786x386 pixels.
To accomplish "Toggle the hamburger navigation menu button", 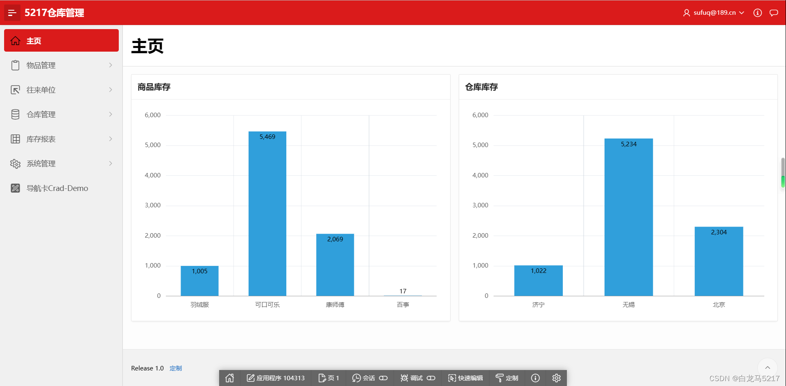I will [x=12, y=13].
